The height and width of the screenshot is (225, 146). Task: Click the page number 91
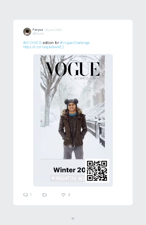73,219
